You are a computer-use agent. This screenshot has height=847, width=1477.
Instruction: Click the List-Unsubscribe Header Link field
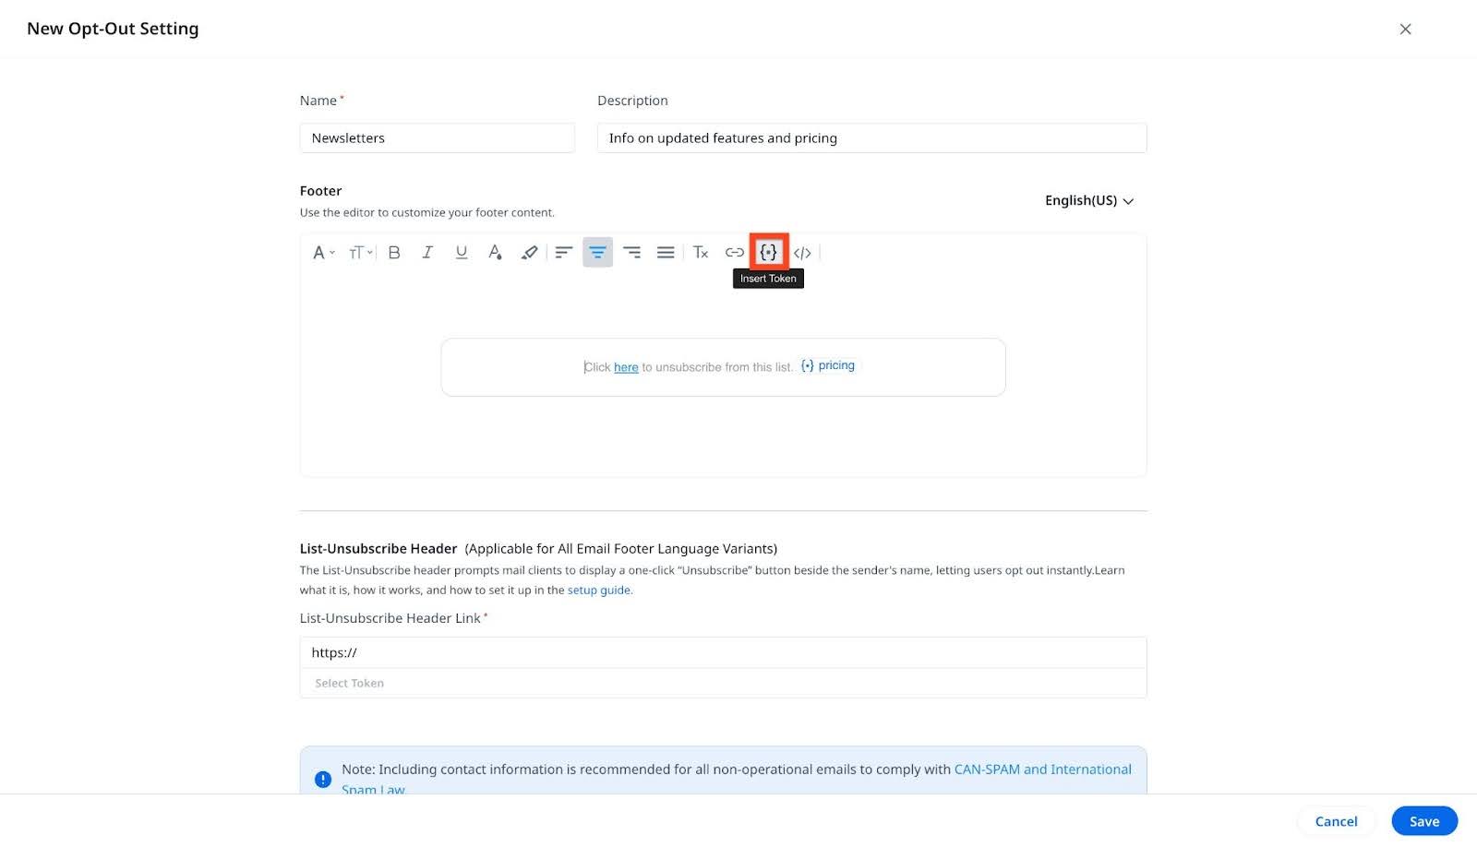(x=723, y=652)
